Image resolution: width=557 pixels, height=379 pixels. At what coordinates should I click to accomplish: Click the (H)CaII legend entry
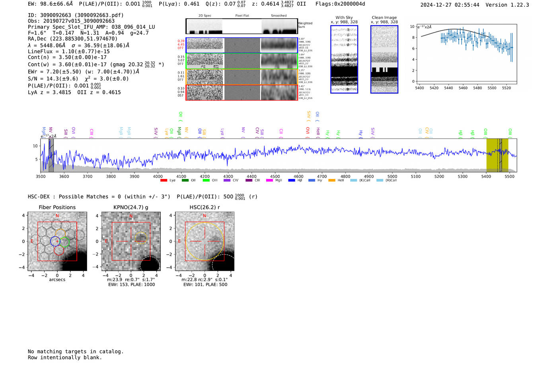(x=387, y=181)
